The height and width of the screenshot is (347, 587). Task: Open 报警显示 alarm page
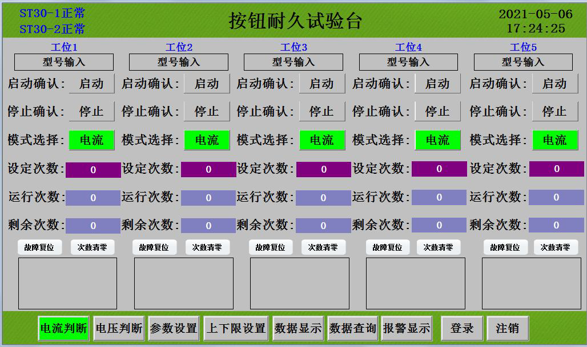click(x=407, y=328)
